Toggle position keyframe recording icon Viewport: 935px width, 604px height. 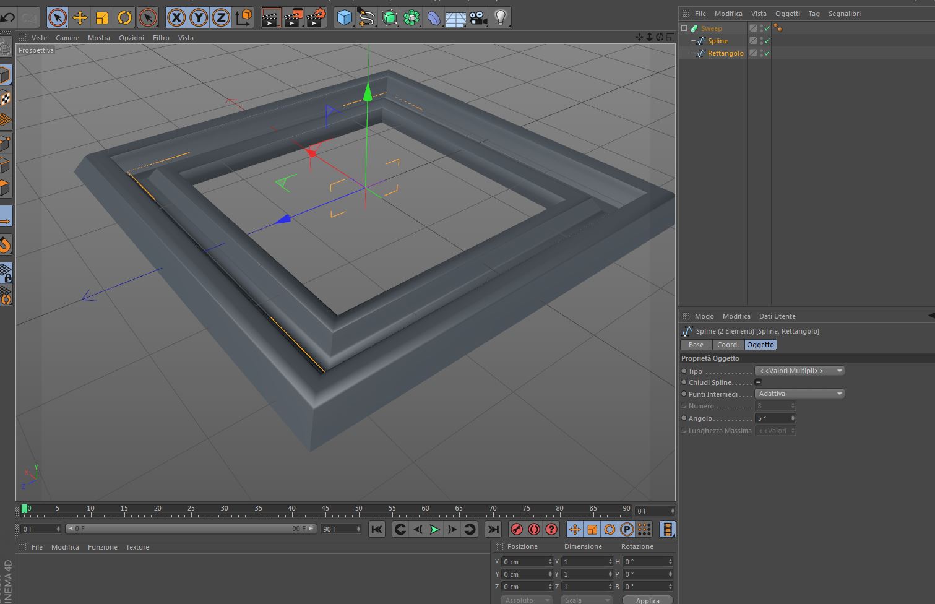click(575, 529)
